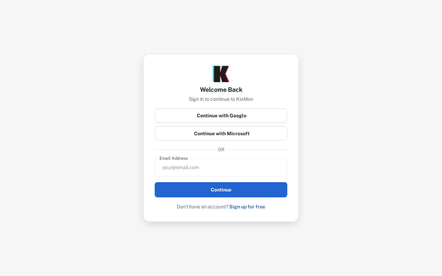Image resolution: width=442 pixels, height=276 pixels.
Task: Click the Welcome Back heading
Action: pos(221,90)
